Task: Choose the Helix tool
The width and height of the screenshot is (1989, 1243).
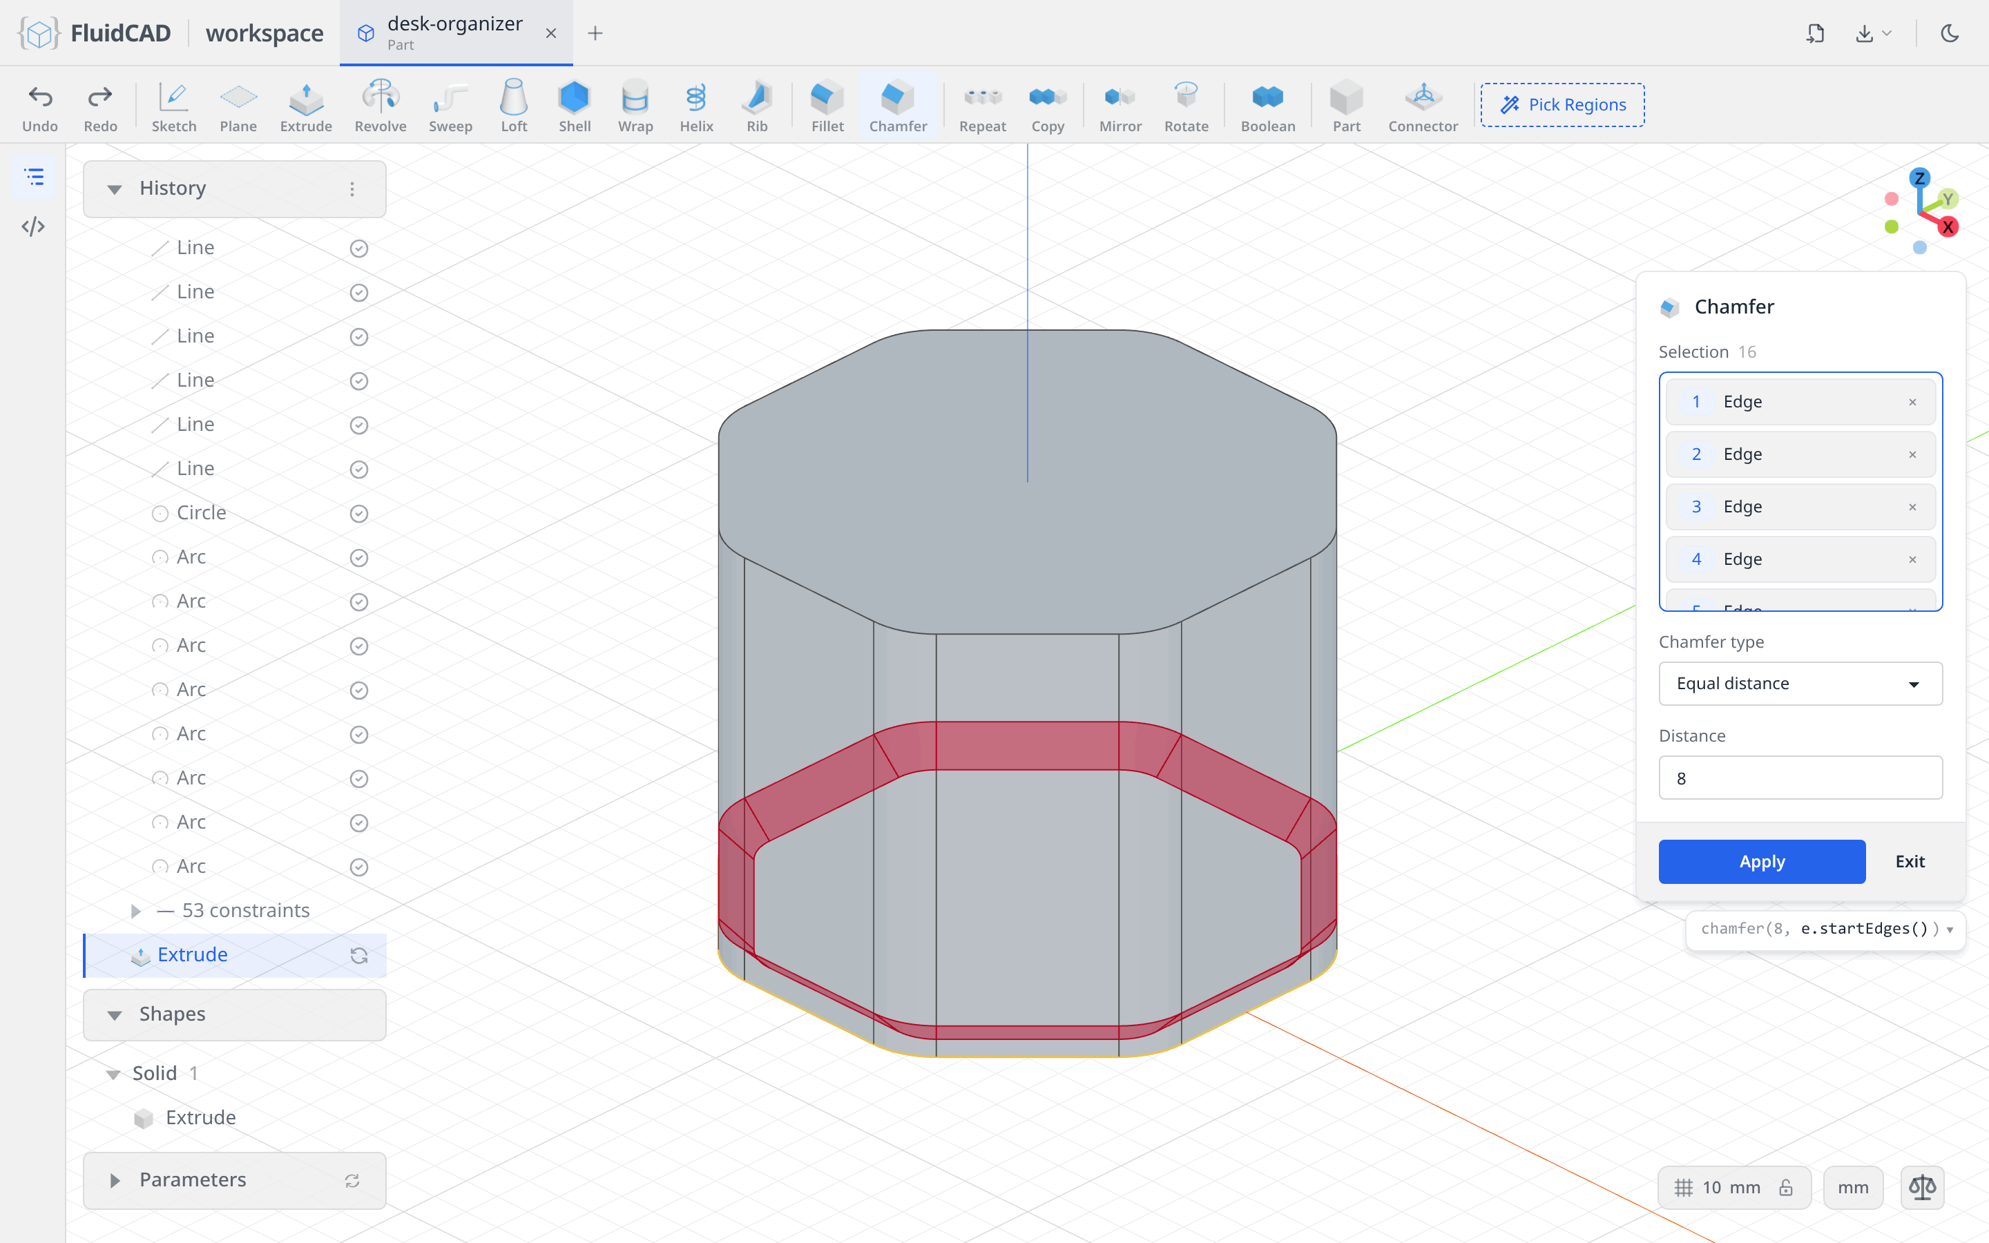Action: click(x=696, y=106)
